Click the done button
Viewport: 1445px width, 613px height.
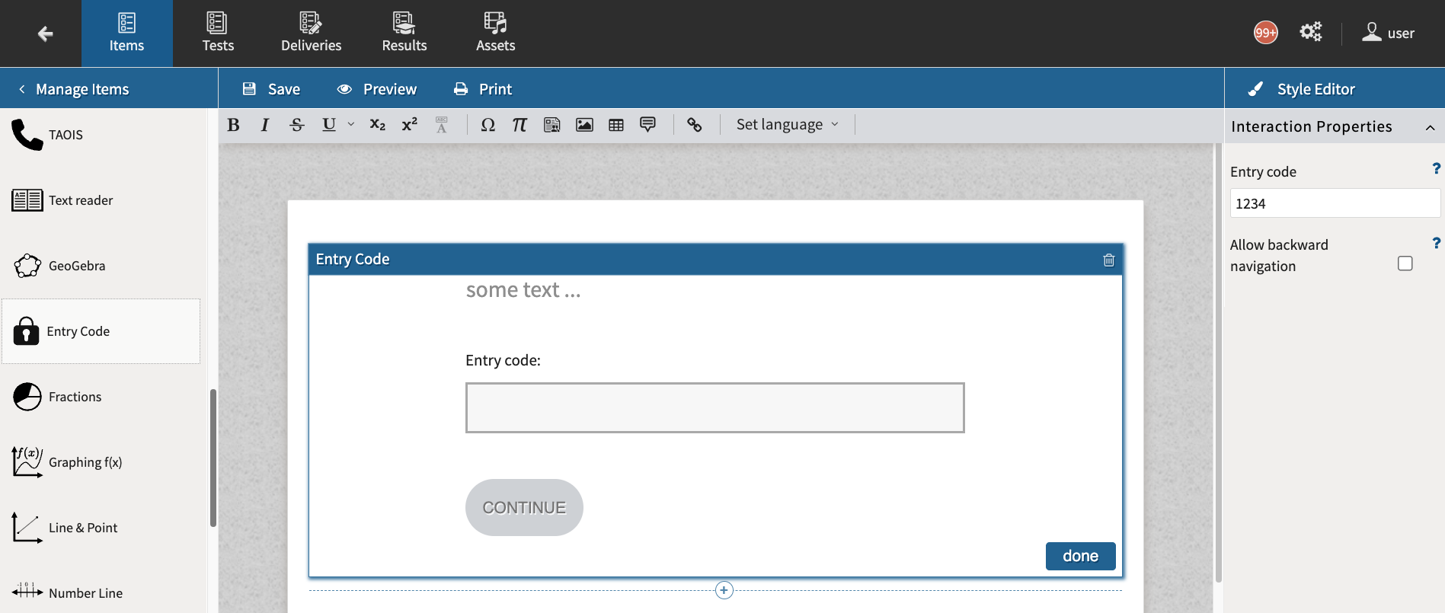[x=1079, y=556]
